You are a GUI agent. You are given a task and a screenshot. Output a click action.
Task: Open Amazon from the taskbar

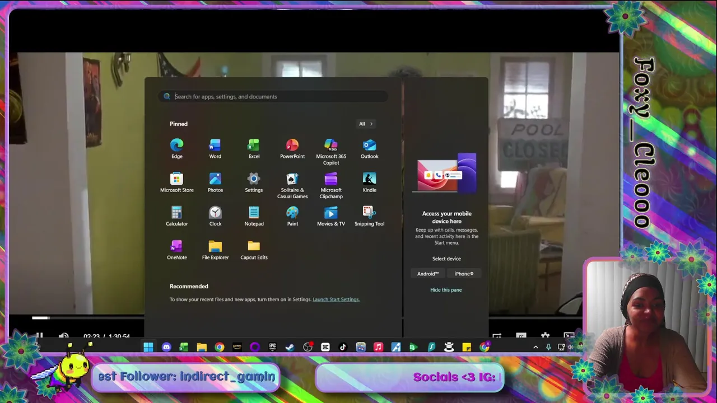coord(237,347)
